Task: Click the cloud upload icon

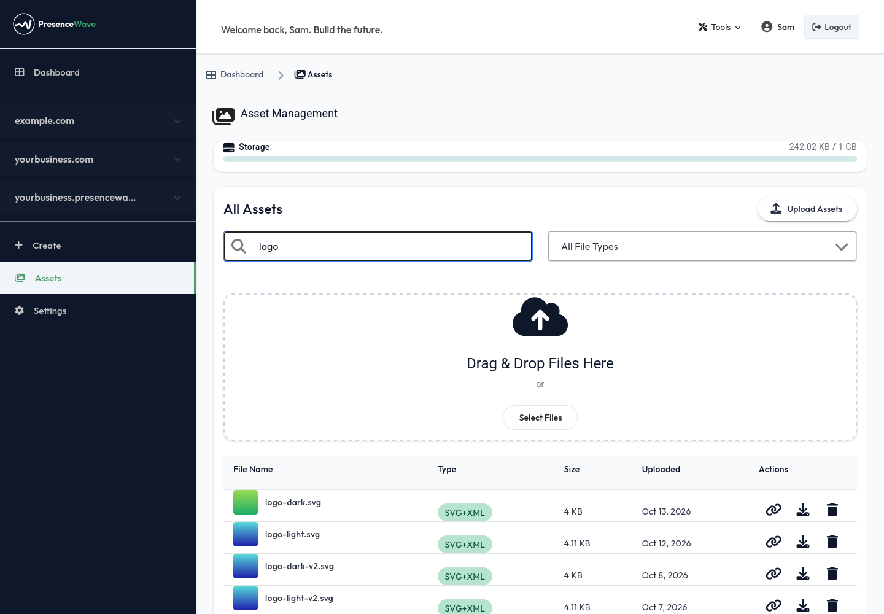Action: coord(540,317)
